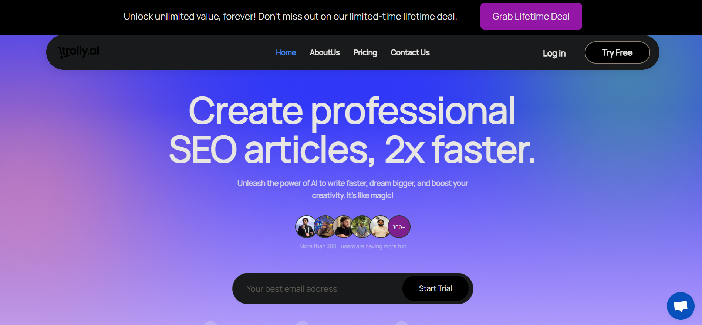Select the first user avatar photo

[x=306, y=227]
